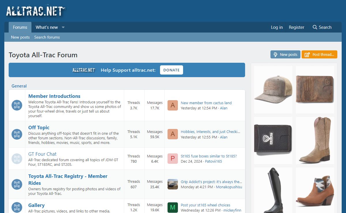Open the Member Introductions forum icon
This screenshot has width=346, height=213.
click(17, 105)
